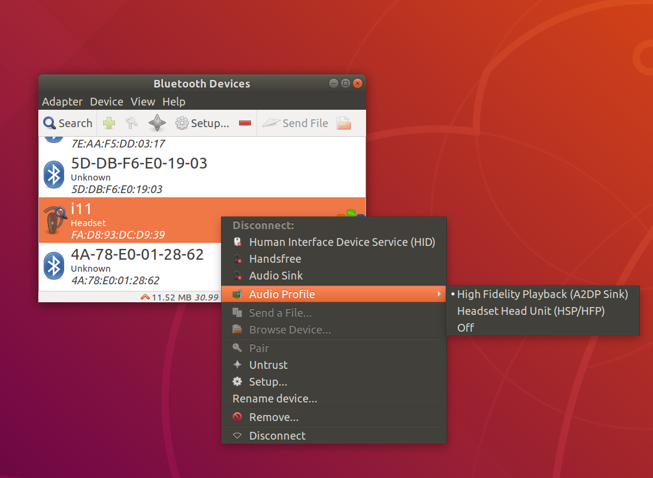The height and width of the screenshot is (478, 653).
Task: Open the Help menu
Action: (x=174, y=102)
